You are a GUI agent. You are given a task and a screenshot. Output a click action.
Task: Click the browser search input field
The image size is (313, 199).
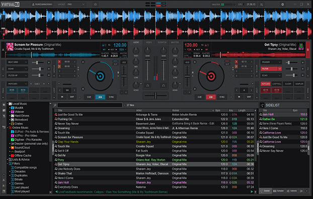coord(90,105)
